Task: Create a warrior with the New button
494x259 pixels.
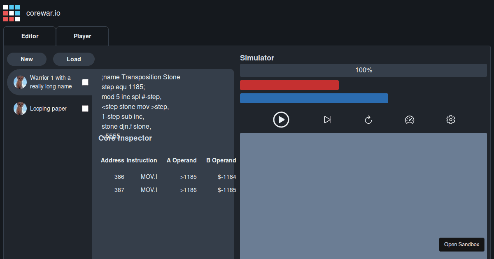Action: coord(26,59)
